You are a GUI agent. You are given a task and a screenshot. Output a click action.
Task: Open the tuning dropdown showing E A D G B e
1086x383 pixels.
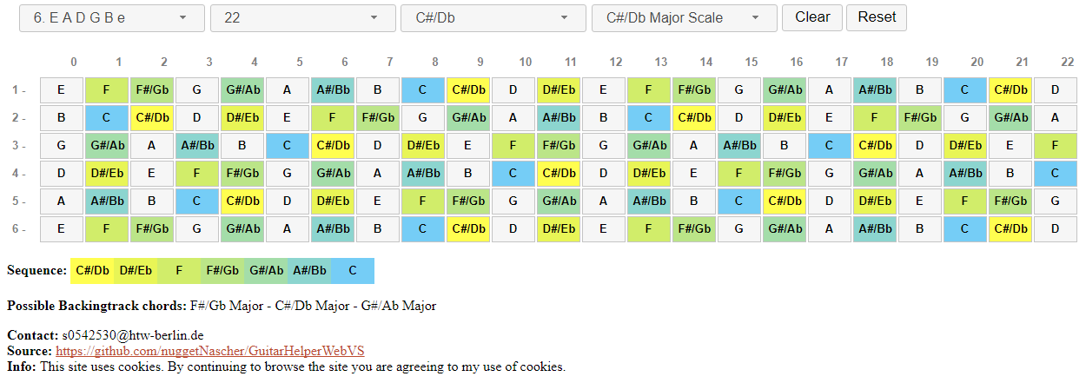[x=111, y=17]
